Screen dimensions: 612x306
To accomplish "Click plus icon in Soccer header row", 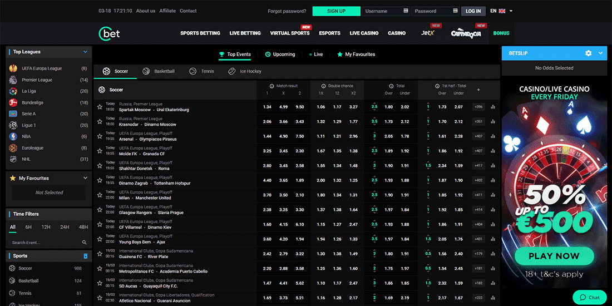I will (478, 90).
